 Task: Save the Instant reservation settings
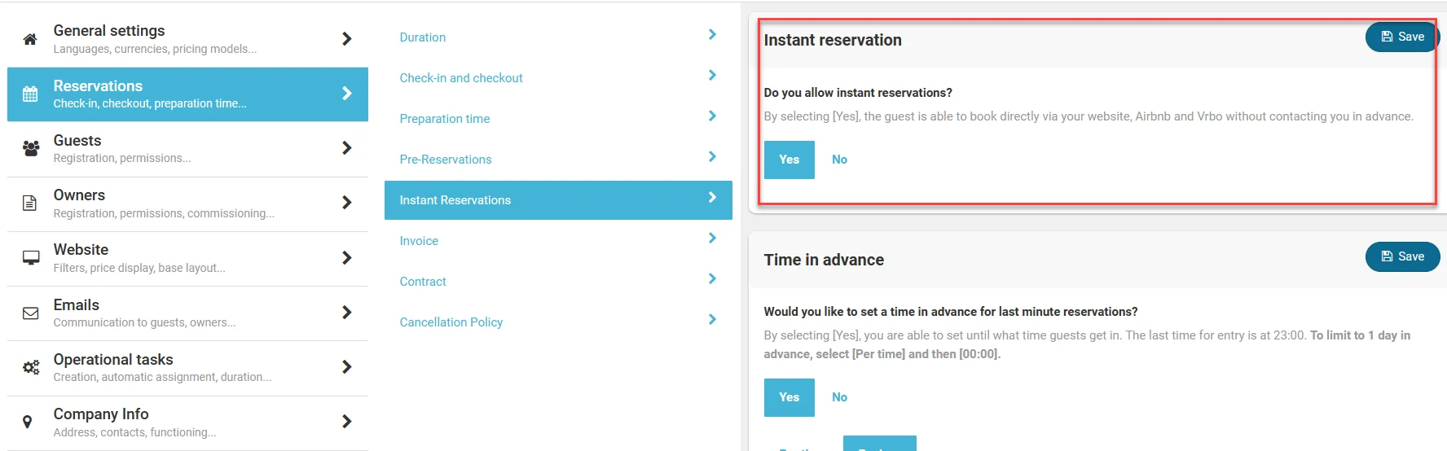pos(1402,37)
